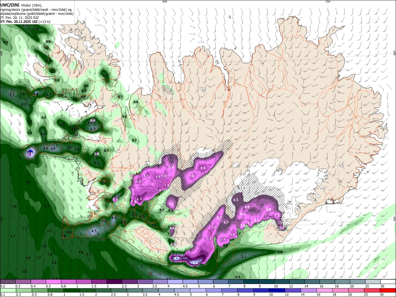Click the VT: Fim. 20.11.2025 16Z valid time

(25, 22)
